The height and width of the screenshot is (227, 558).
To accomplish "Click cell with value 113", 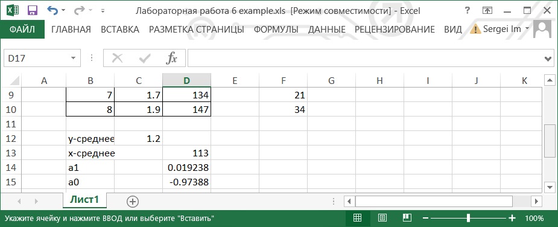I will (x=187, y=153).
